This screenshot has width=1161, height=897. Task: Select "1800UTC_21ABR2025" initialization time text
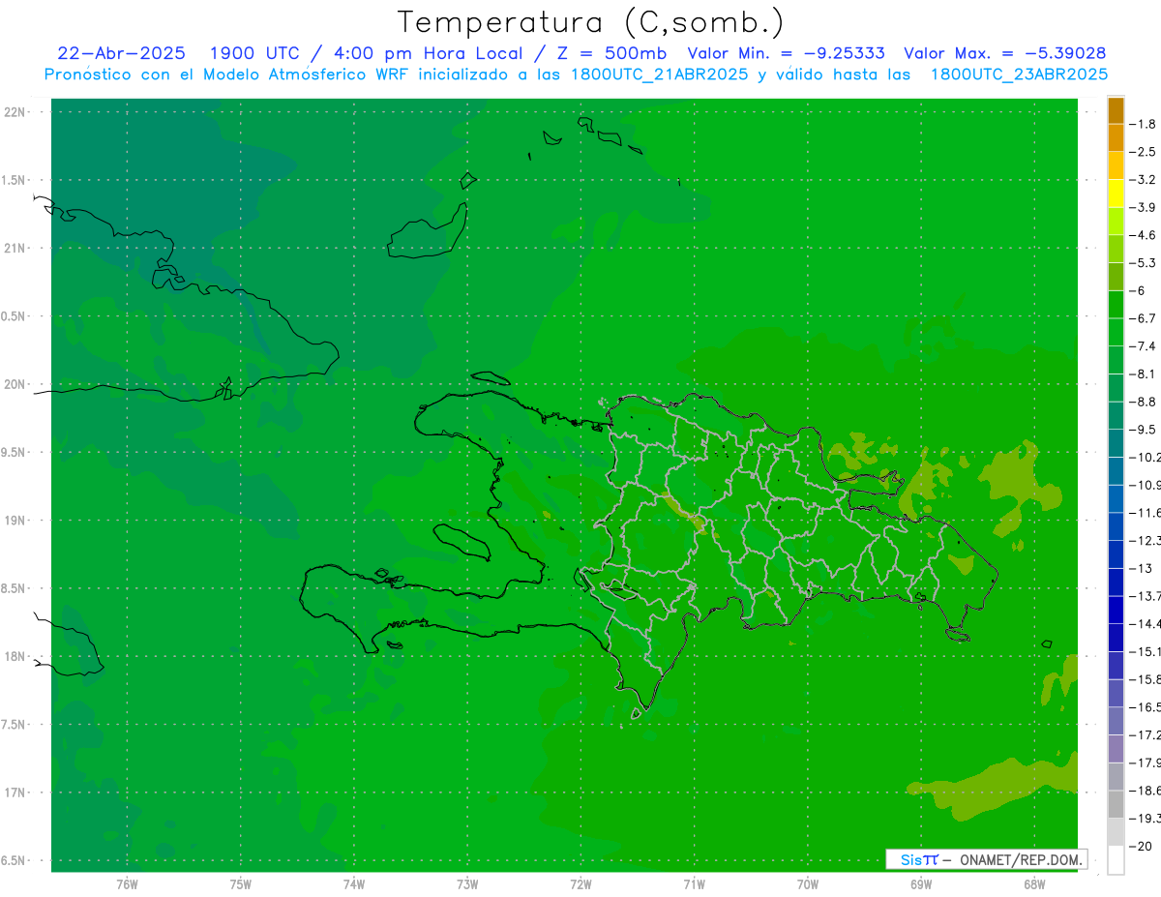pos(659,75)
